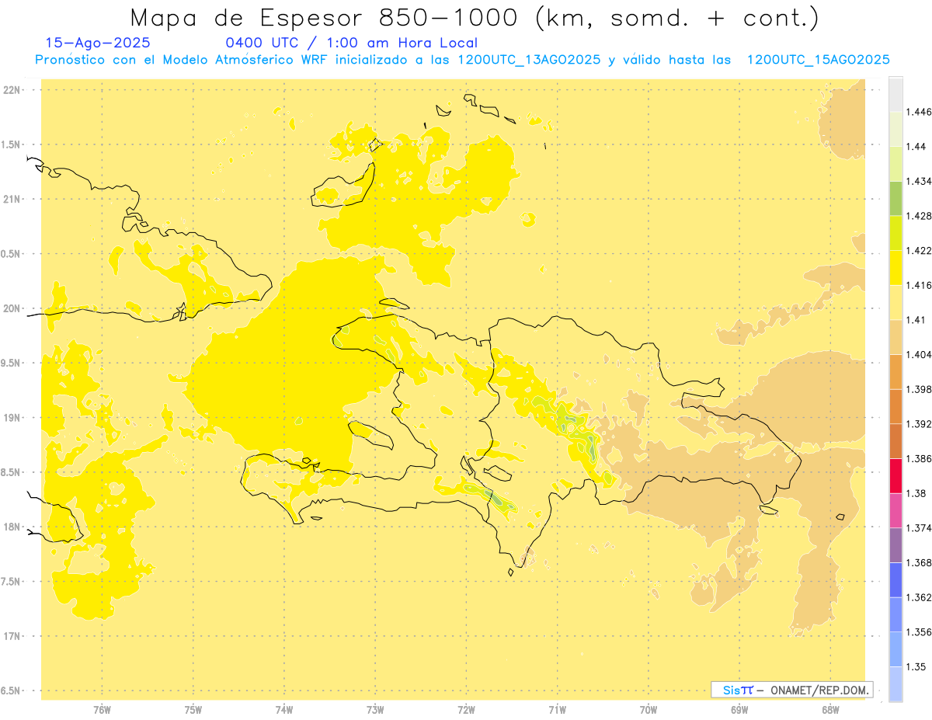Select the legend value '1.404'

[x=918, y=354]
